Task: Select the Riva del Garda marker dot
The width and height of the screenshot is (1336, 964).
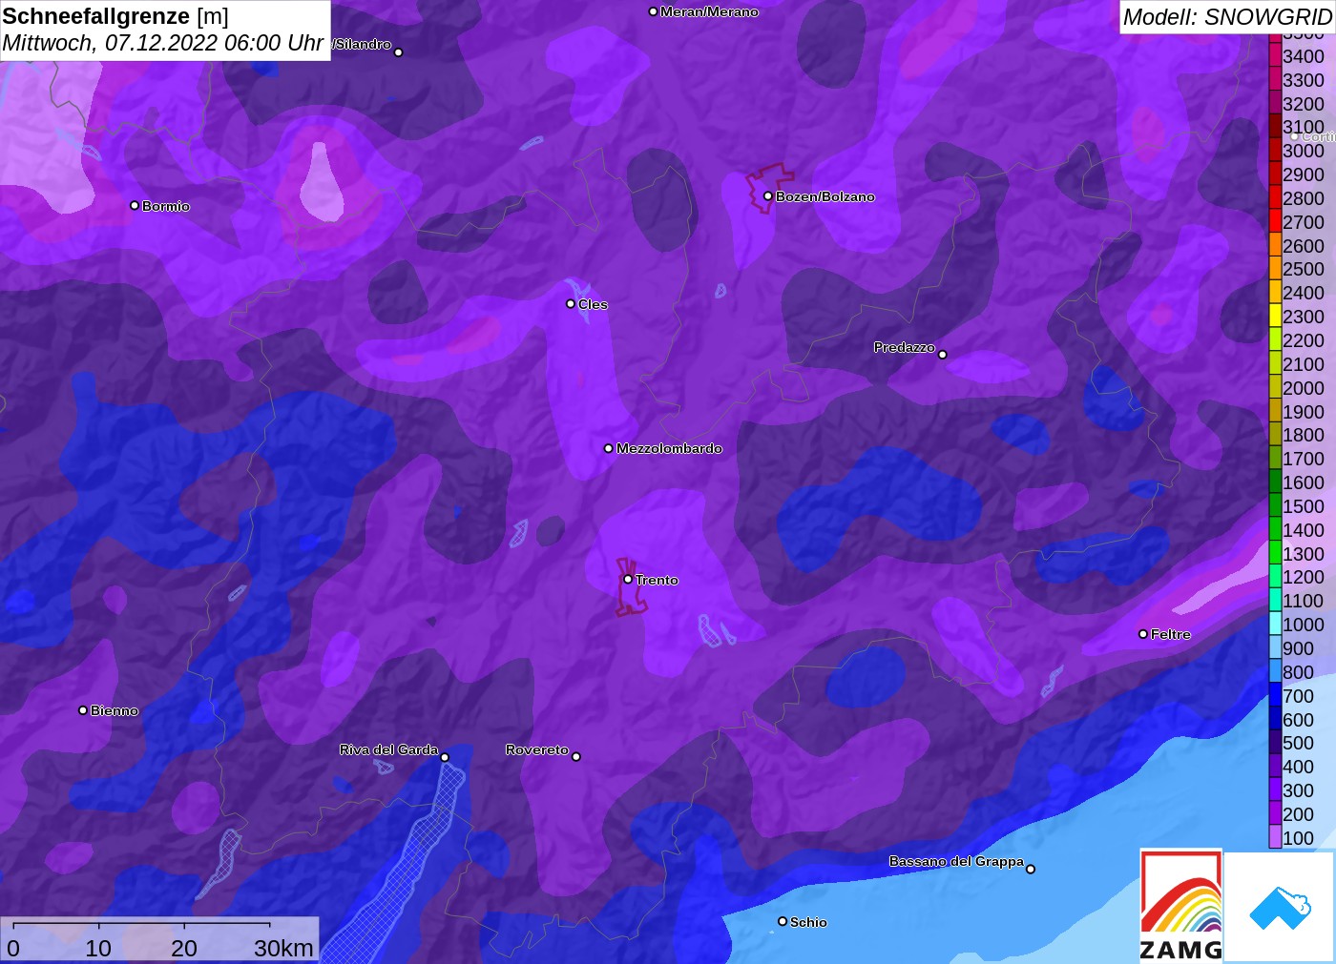Action: tap(445, 757)
